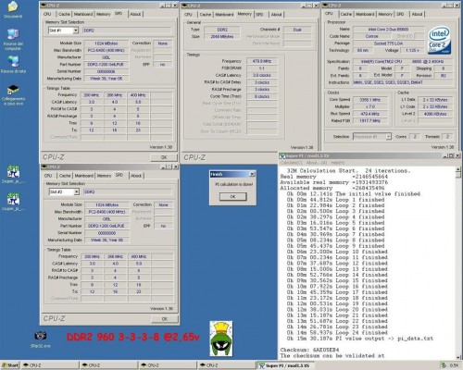The image size is (463, 370).
Task: Open About tab in Slot #2 SPD window
Action: pos(136,176)
